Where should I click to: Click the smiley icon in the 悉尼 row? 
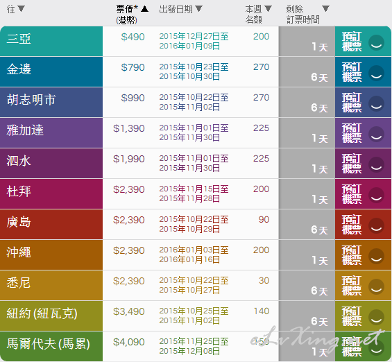point(376,287)
